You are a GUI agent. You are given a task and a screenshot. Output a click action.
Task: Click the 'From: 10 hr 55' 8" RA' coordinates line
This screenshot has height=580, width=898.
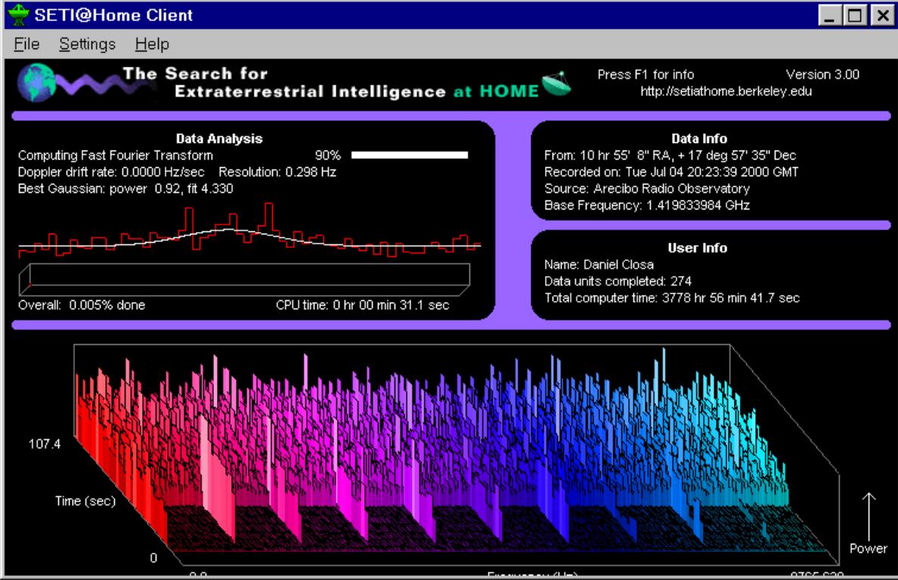click(x=670, y=155)
